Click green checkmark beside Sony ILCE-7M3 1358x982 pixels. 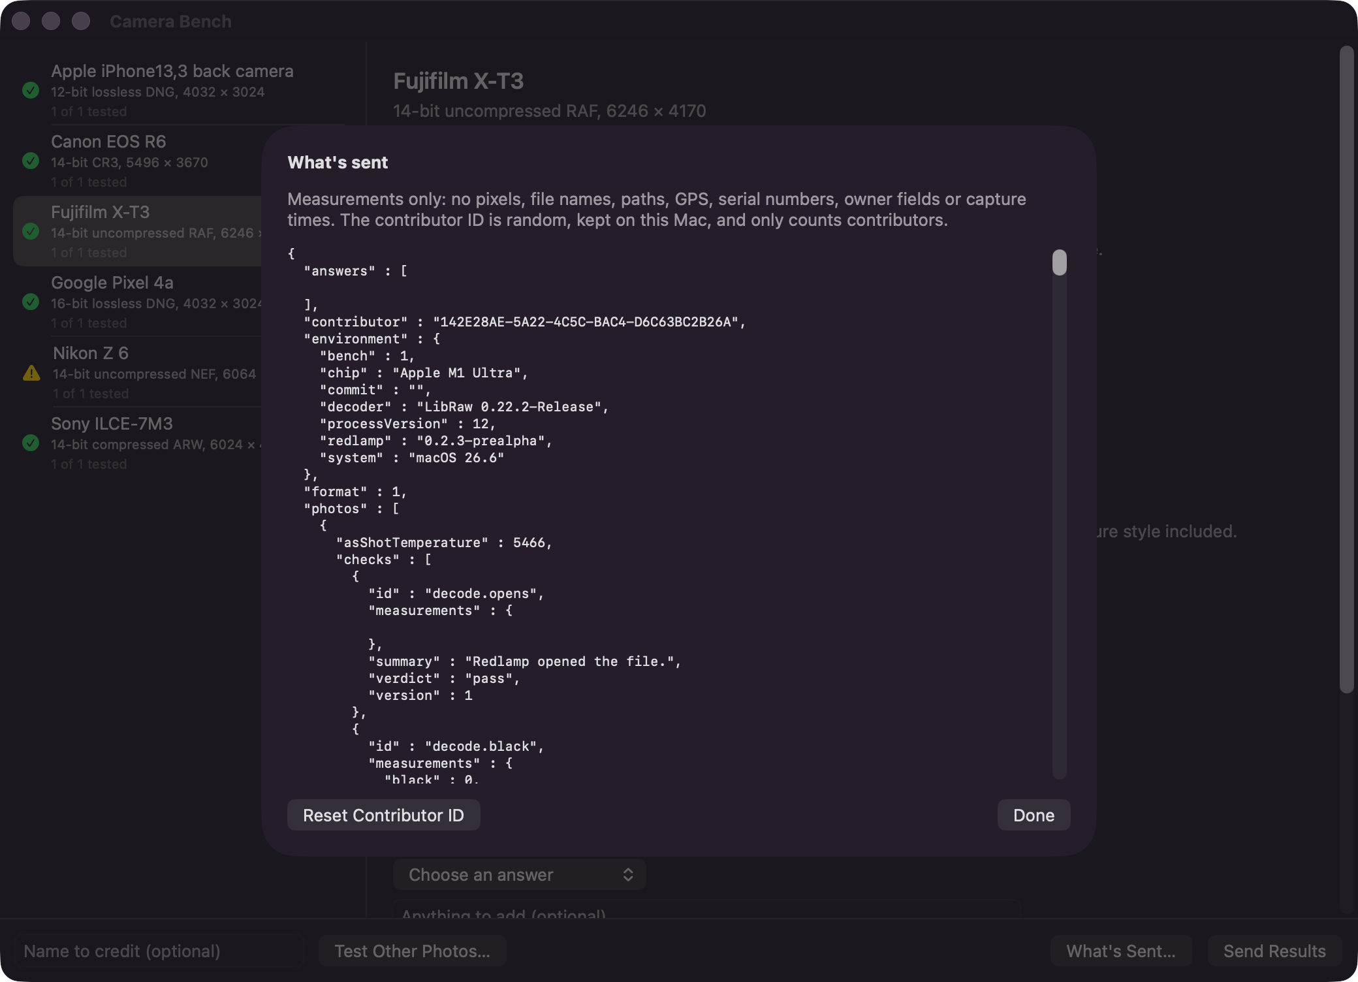[31, 443]
